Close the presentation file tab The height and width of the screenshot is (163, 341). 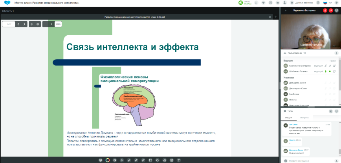click(x=269, y=17)
